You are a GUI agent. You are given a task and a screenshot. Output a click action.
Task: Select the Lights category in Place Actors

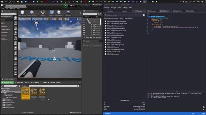[3, 23]
